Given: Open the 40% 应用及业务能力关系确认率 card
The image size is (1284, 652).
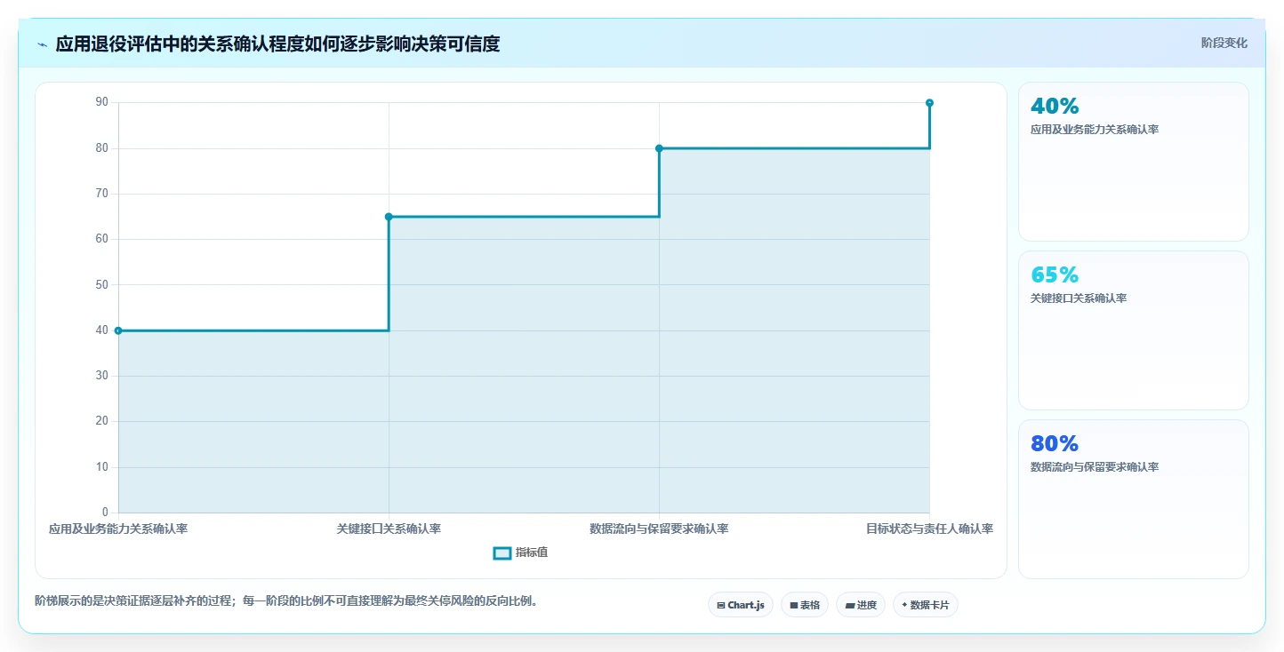Looking at the screenshot, I should tap(1134, 162).
